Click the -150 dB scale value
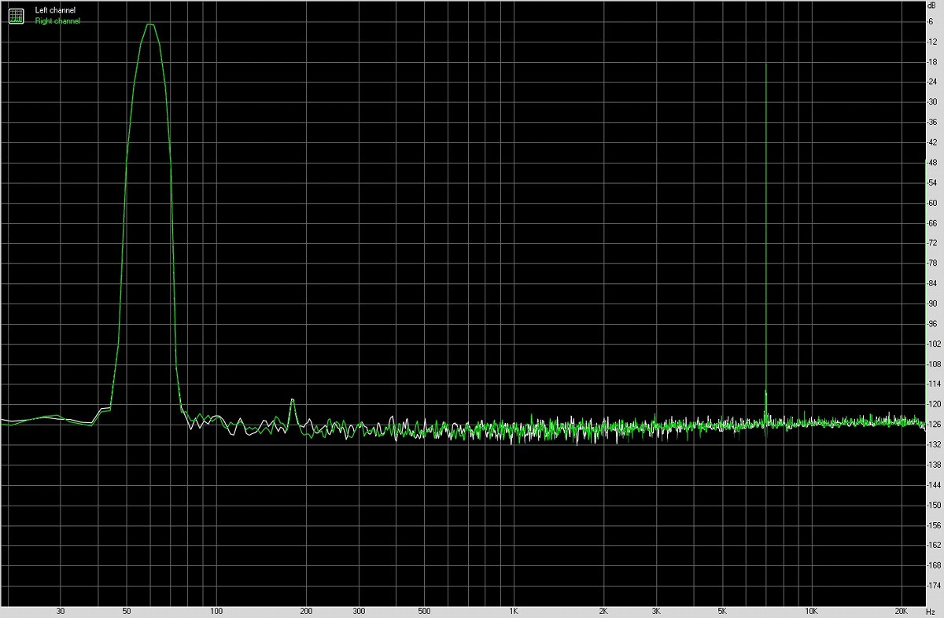This screenshot has height=618, width=944. 933,505
